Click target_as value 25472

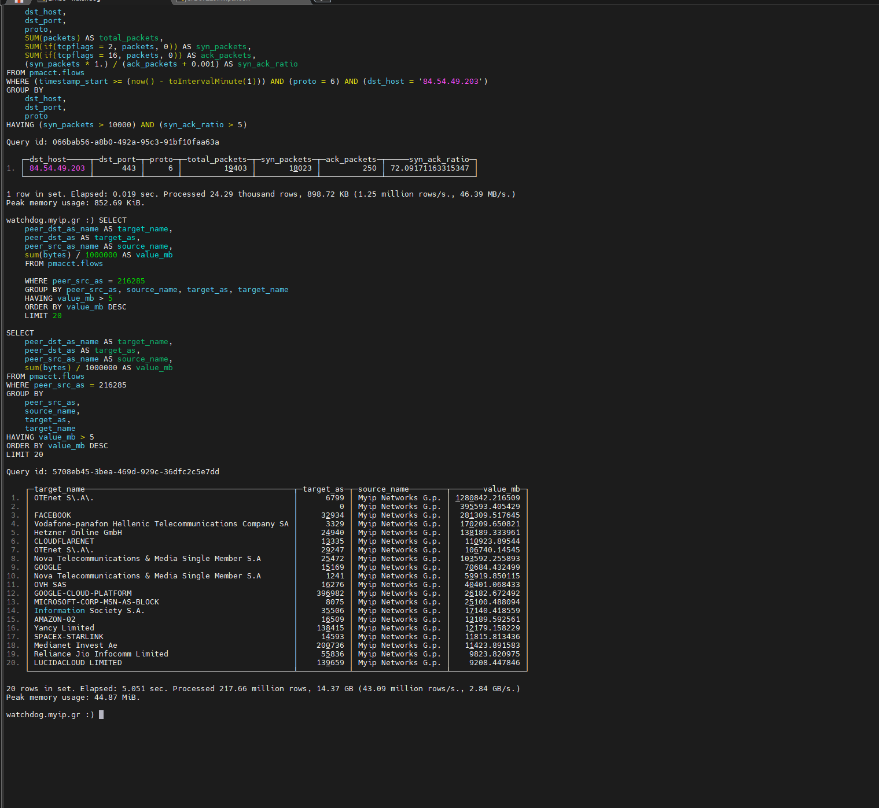333,559
